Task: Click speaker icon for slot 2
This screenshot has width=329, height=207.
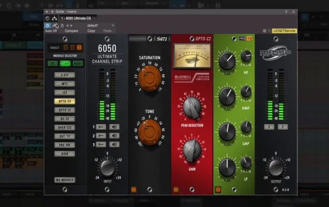Action: click(x=114, y=136)
